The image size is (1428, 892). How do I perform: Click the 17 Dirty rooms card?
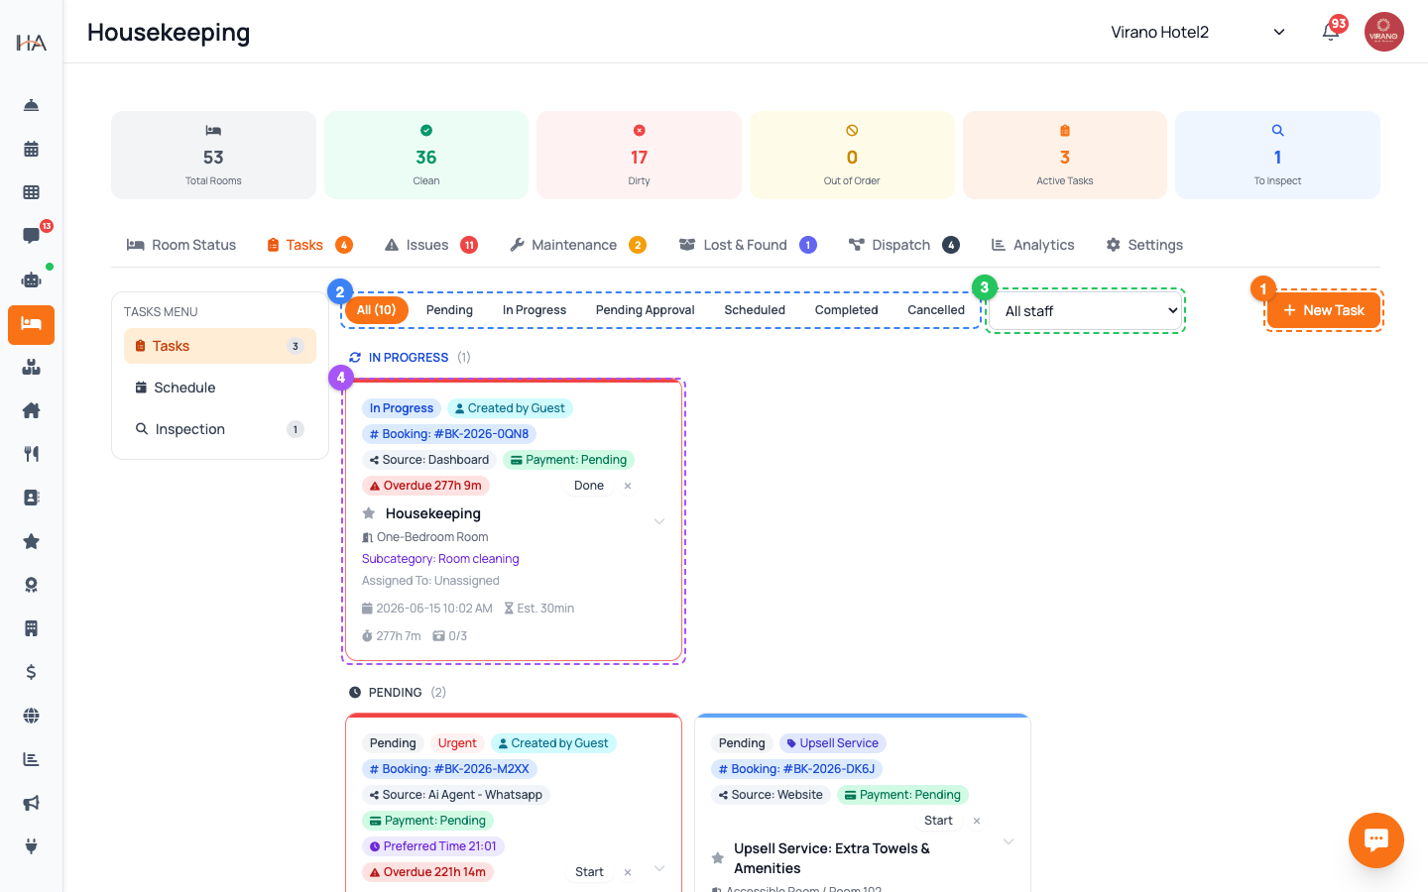tap(639, 155)
